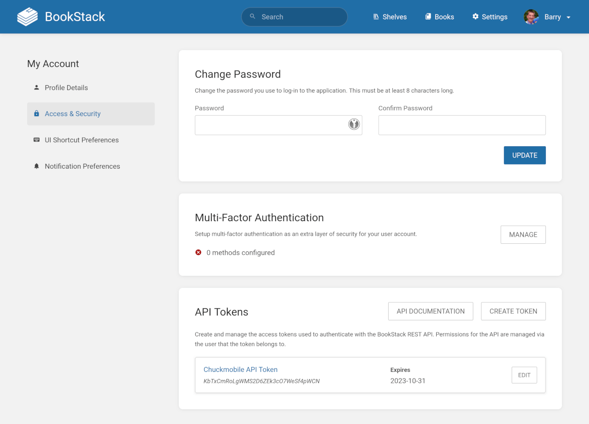Click Barry's avatar picture
Image resolution: width=589 pixels, height=424 pixels.
[531, 17]
